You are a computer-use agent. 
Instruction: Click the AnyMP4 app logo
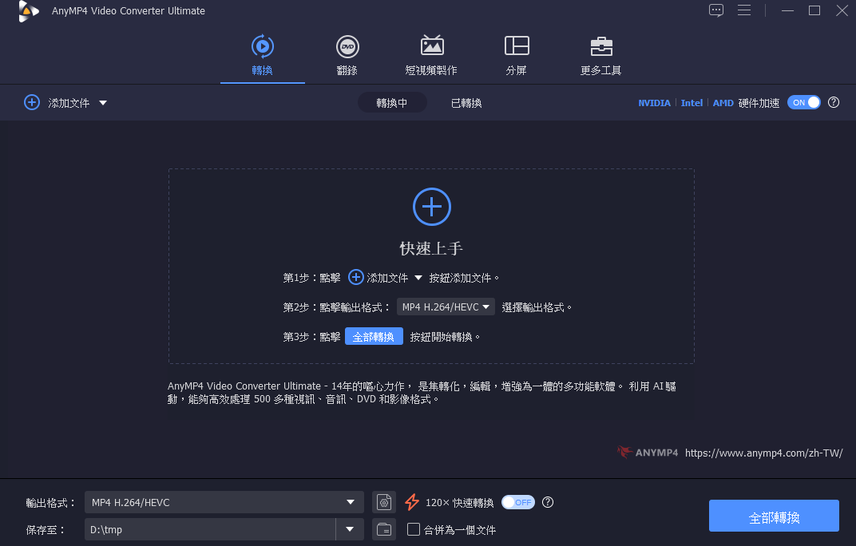28,11
